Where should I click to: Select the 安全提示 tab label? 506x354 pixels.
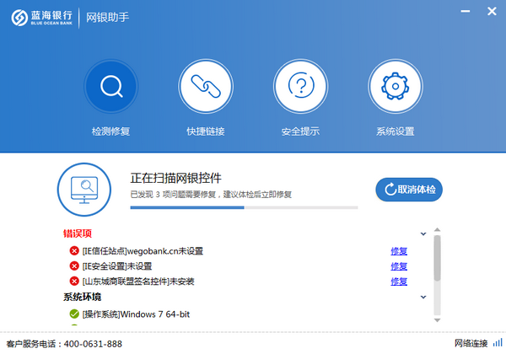coord(300,131)
